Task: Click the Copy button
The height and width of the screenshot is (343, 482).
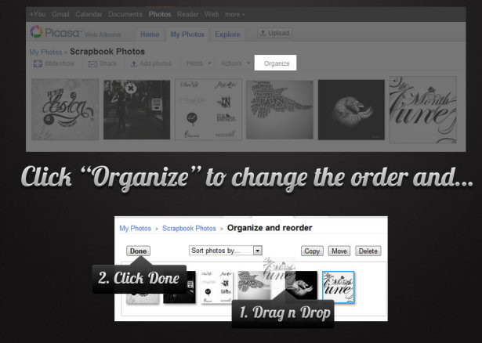Action: [x=312, y=251]
